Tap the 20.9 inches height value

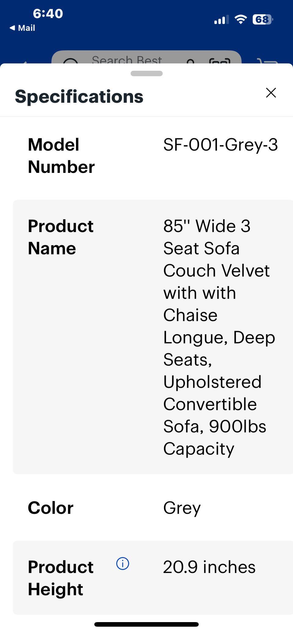click(x=209, y=567)
